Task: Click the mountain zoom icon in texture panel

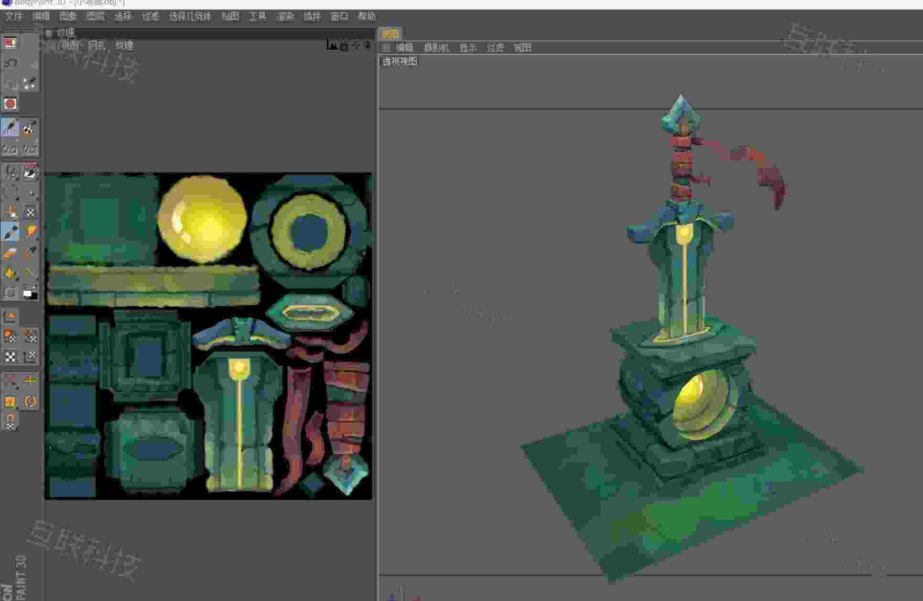Action: tap(332, 45)
